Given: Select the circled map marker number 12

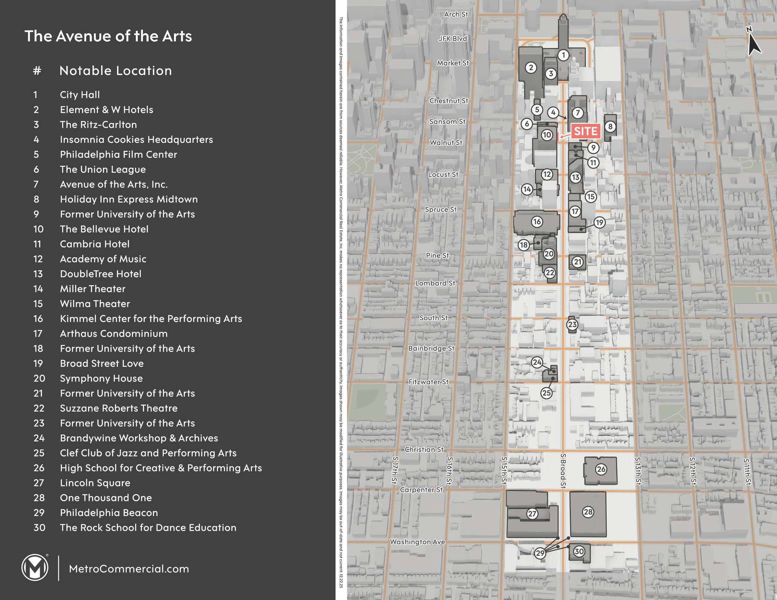Looking at the screenshot, I should point(547,174).
